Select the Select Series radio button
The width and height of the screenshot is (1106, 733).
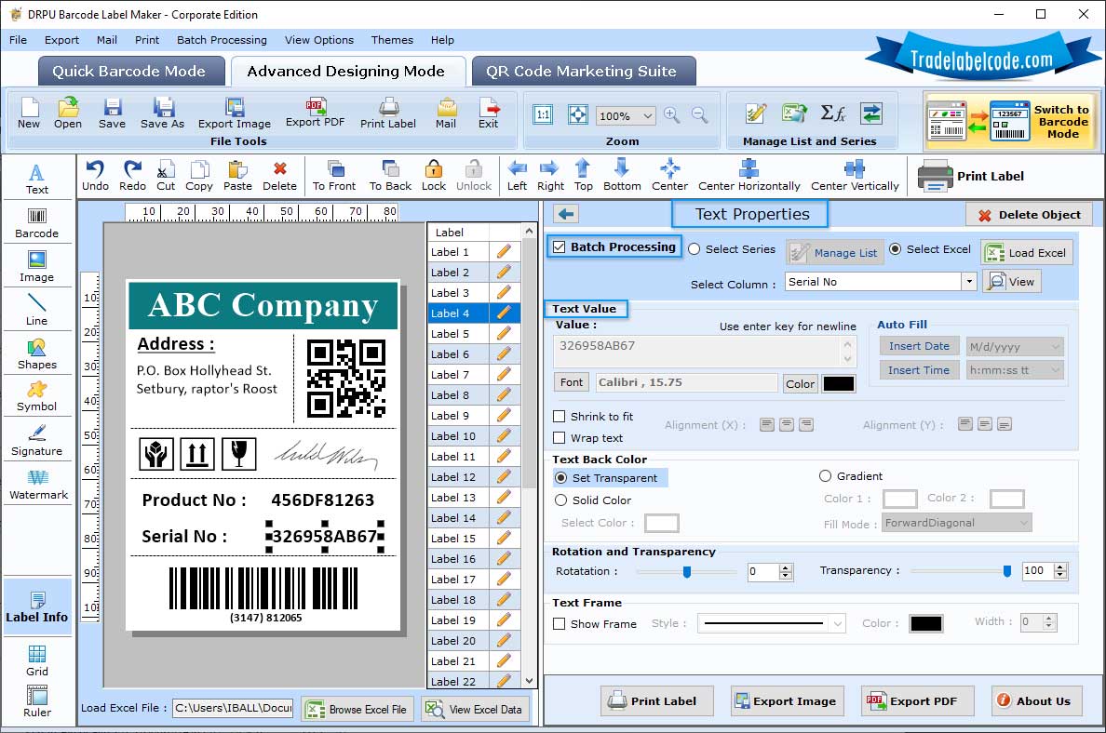(695, 248)
